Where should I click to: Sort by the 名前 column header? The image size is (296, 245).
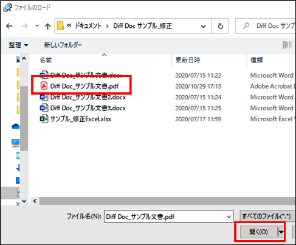point(46,60)
